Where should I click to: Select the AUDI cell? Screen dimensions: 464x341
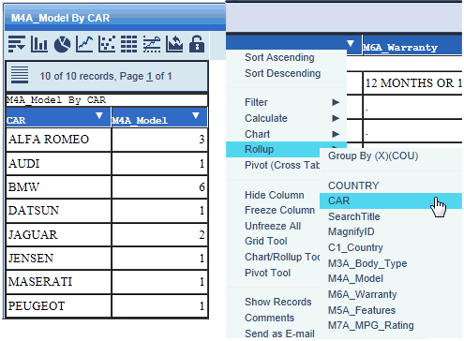(x=58, y=163)
